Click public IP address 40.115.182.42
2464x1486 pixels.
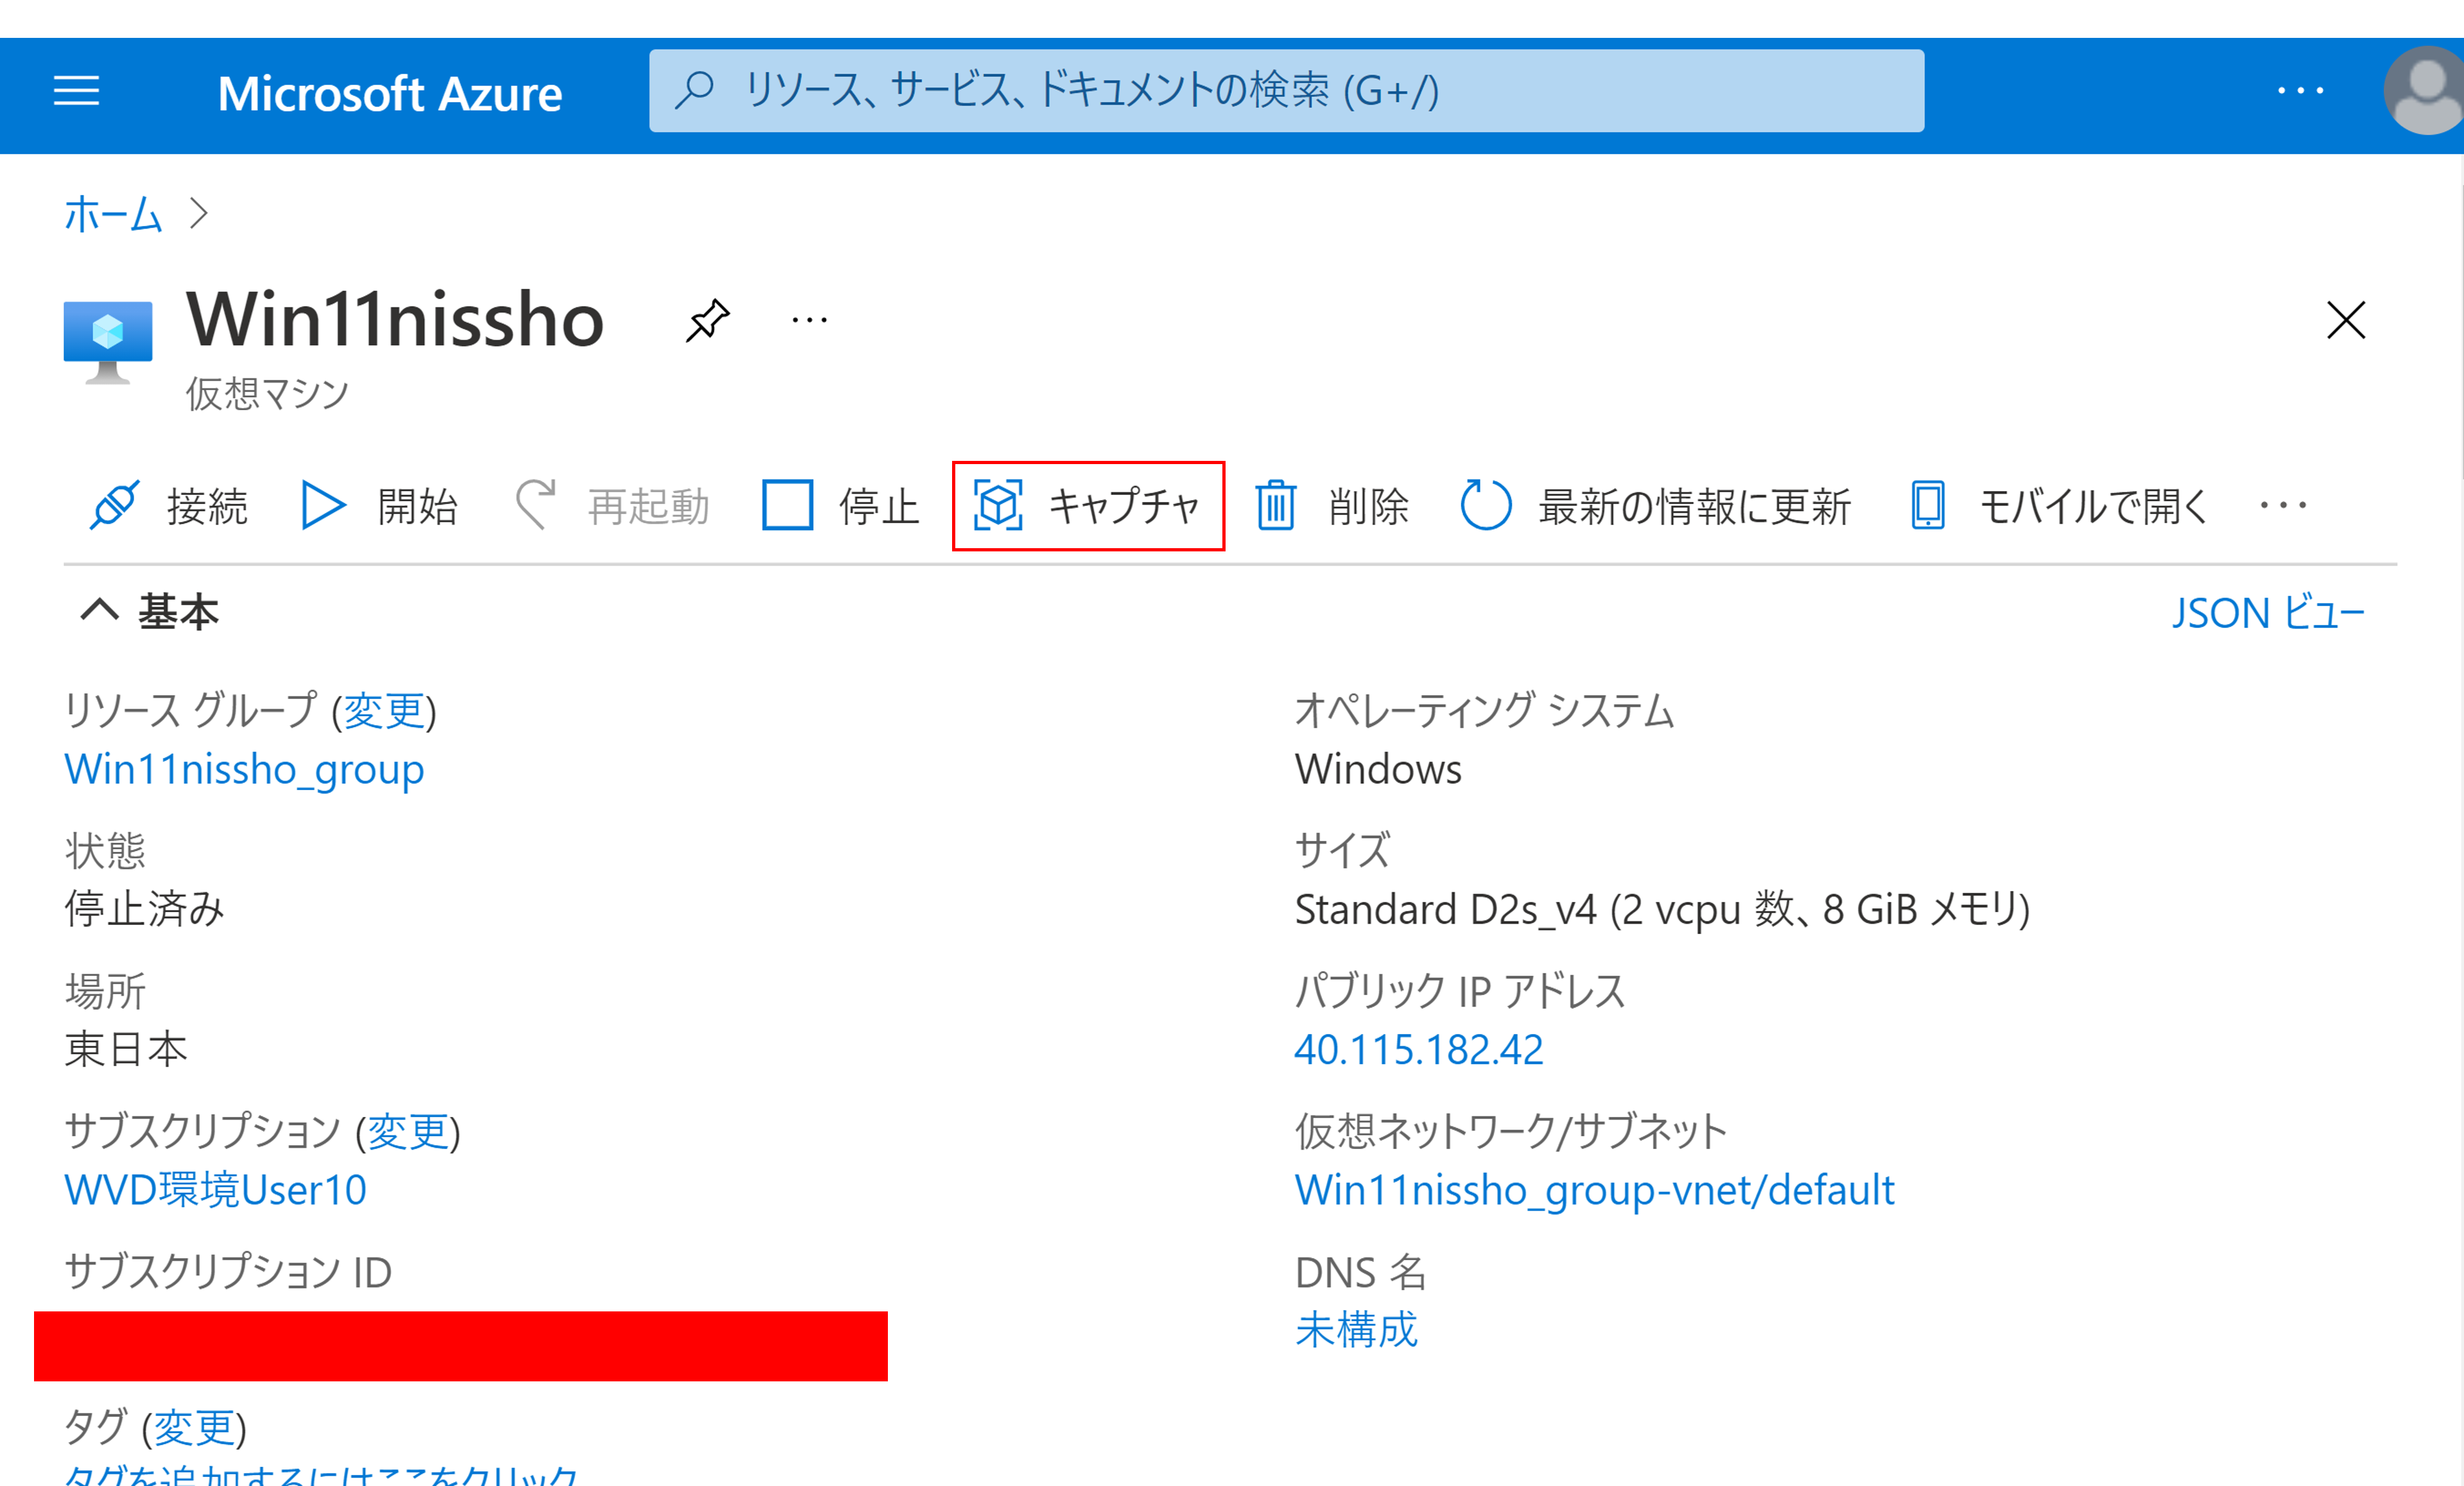[x=1418, y=1049]
